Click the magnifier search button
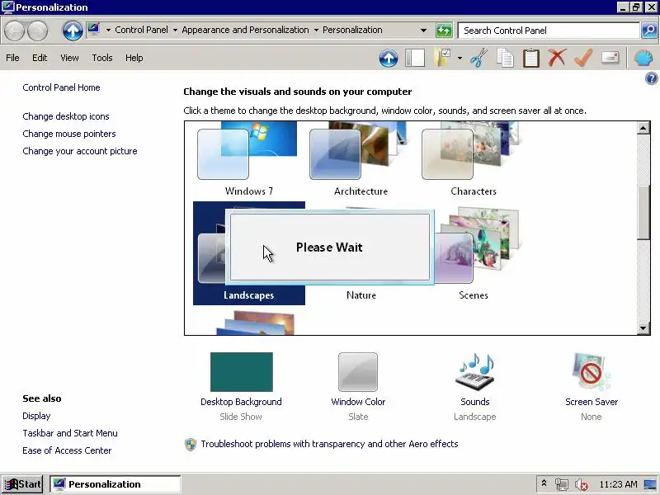 [649, 31]
